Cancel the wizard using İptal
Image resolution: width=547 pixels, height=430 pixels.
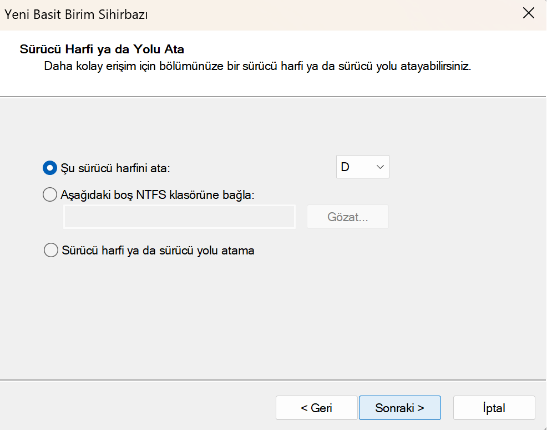click(x=494, y=408)
